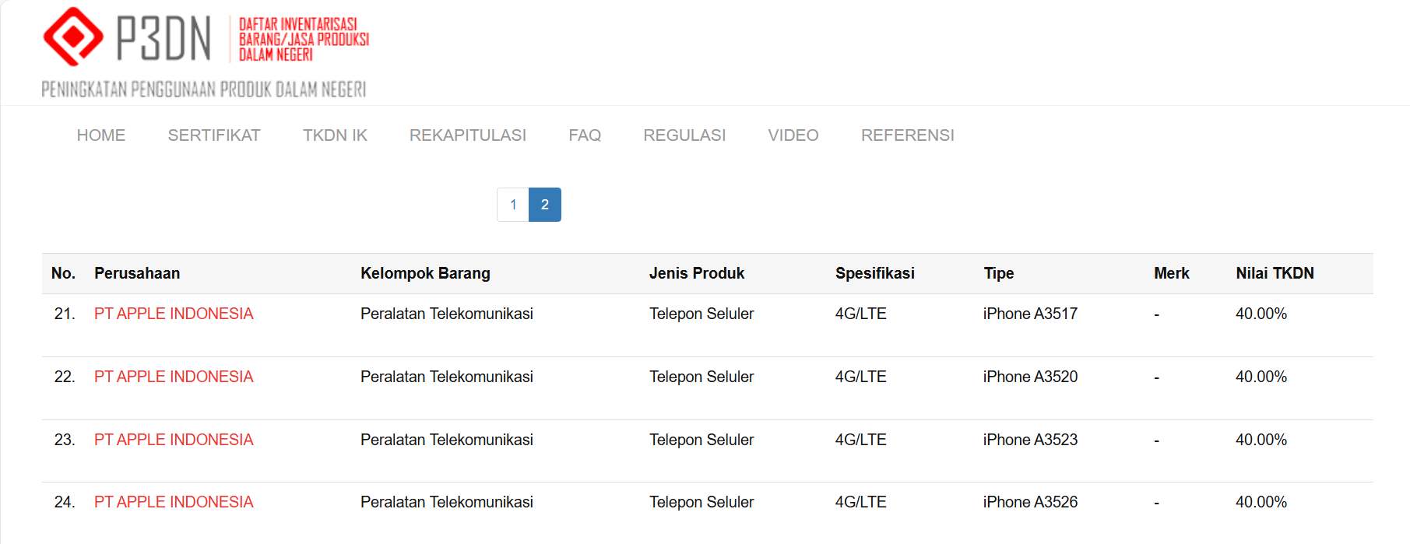Click Peralatan Telekomunikasi in row 23
The width and height of the screenshot is (1410, 544).
click(x=447, y=440)
